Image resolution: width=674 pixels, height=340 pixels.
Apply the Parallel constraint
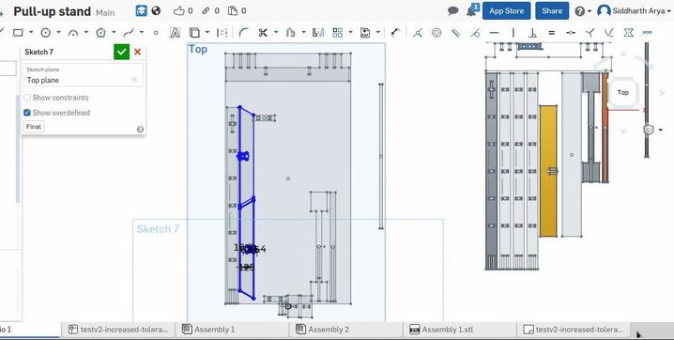coord(455,33)
